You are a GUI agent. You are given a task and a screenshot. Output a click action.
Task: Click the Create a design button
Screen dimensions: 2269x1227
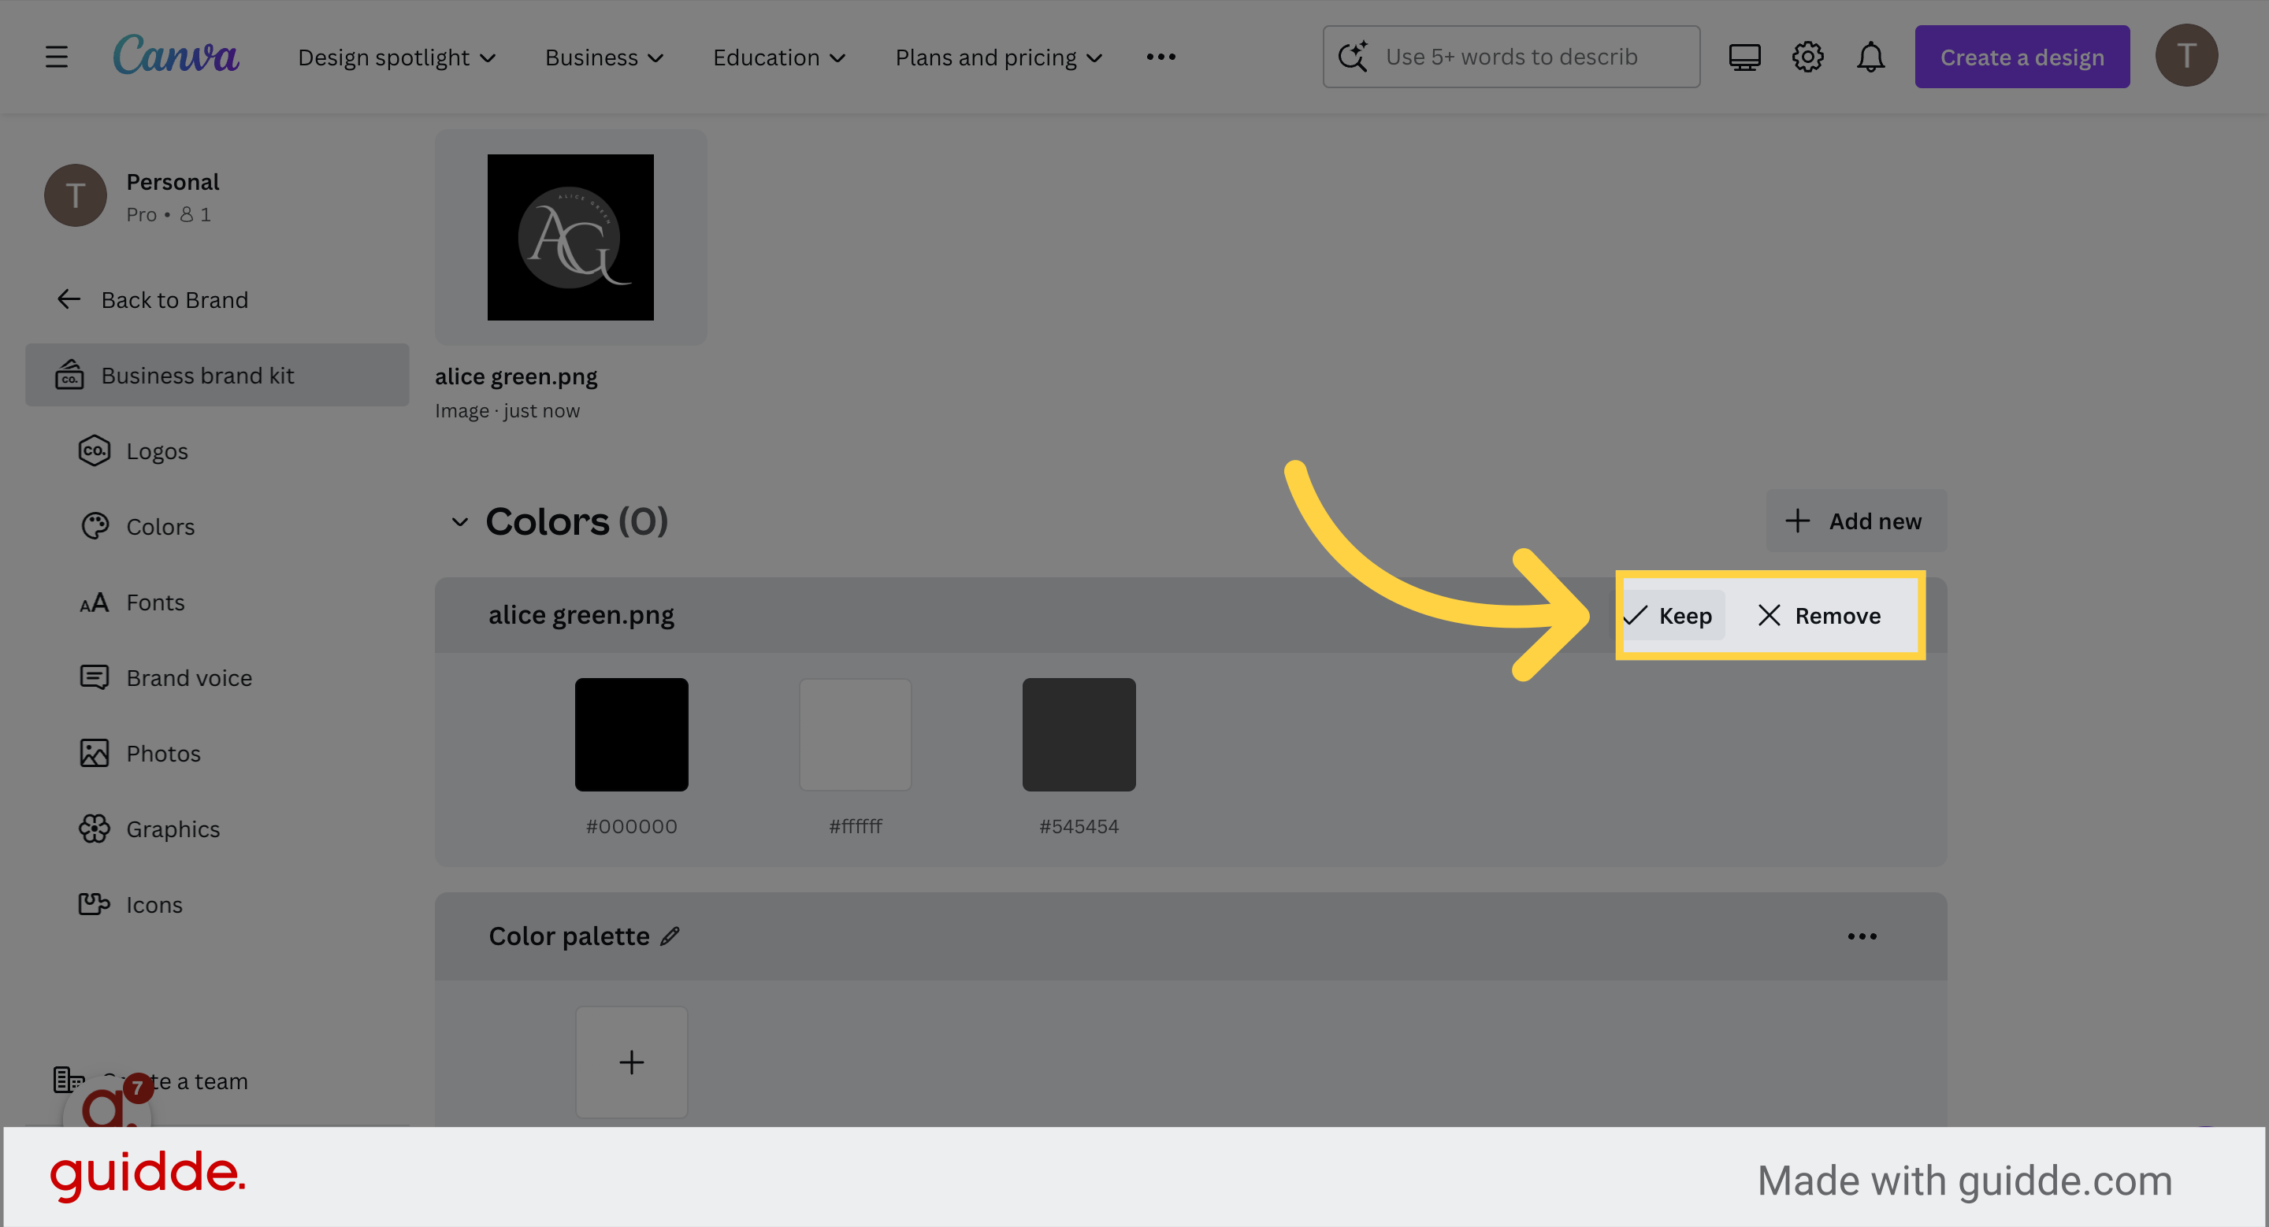pyautogui.click(x=2022, y=57)
